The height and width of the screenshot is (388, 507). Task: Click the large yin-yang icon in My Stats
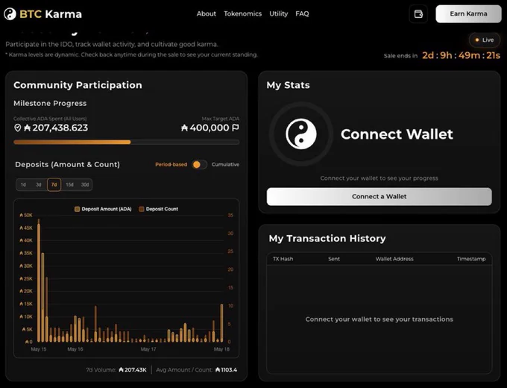(301, 134)
